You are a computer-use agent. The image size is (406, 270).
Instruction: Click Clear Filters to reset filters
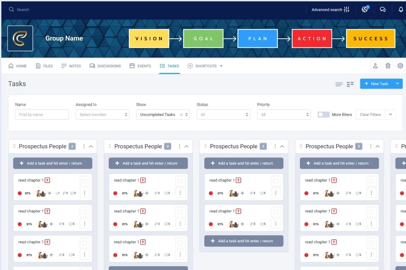370,114
